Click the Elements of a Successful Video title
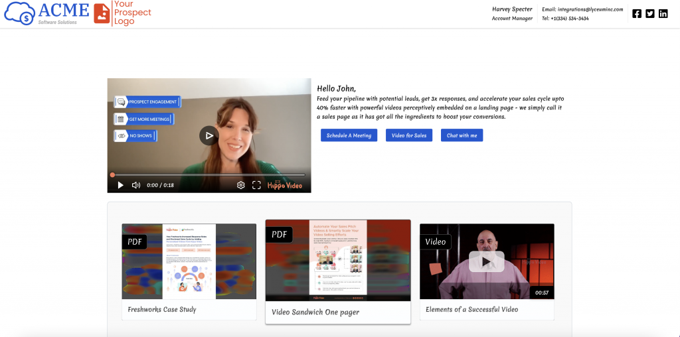680x337 pixels. [472, 310]
